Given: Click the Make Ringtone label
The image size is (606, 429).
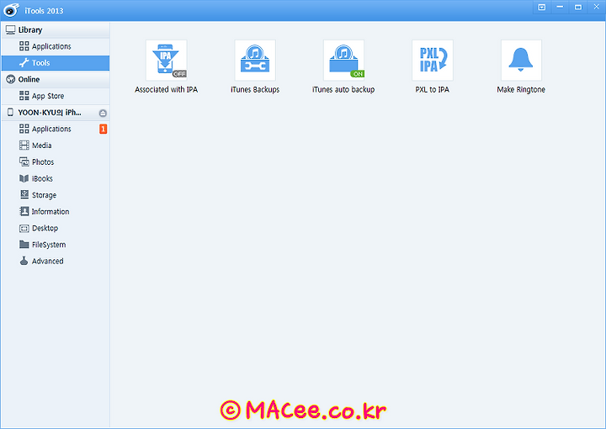Looking at the screenshot, I should pyautogui.click(x=521, y=89).
